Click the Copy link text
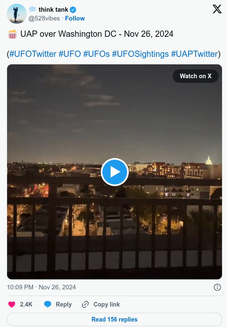This screenshot has width=227, height=327. point(107,304)
